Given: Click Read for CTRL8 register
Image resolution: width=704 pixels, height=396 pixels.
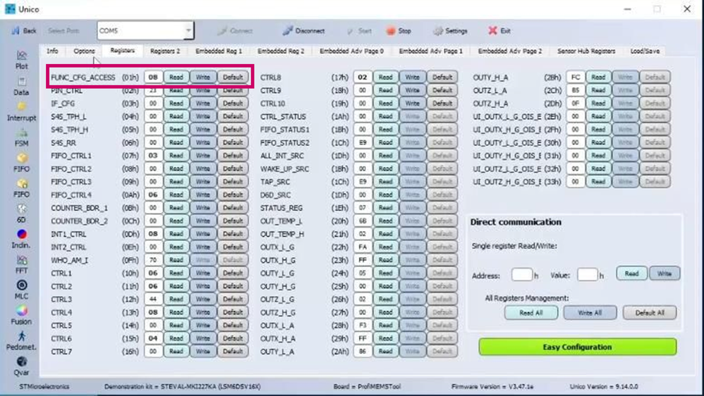Looking at the screenshot, I should pos(385,77).
